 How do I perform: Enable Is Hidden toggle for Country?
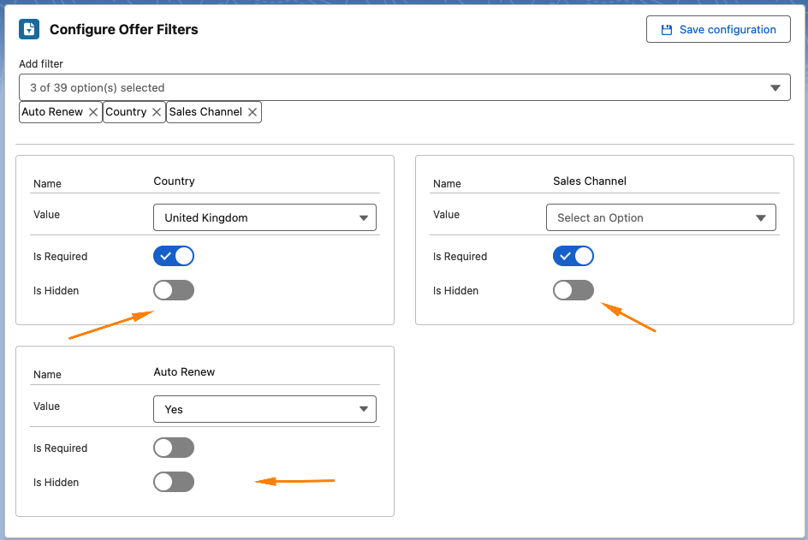[174, 290]
